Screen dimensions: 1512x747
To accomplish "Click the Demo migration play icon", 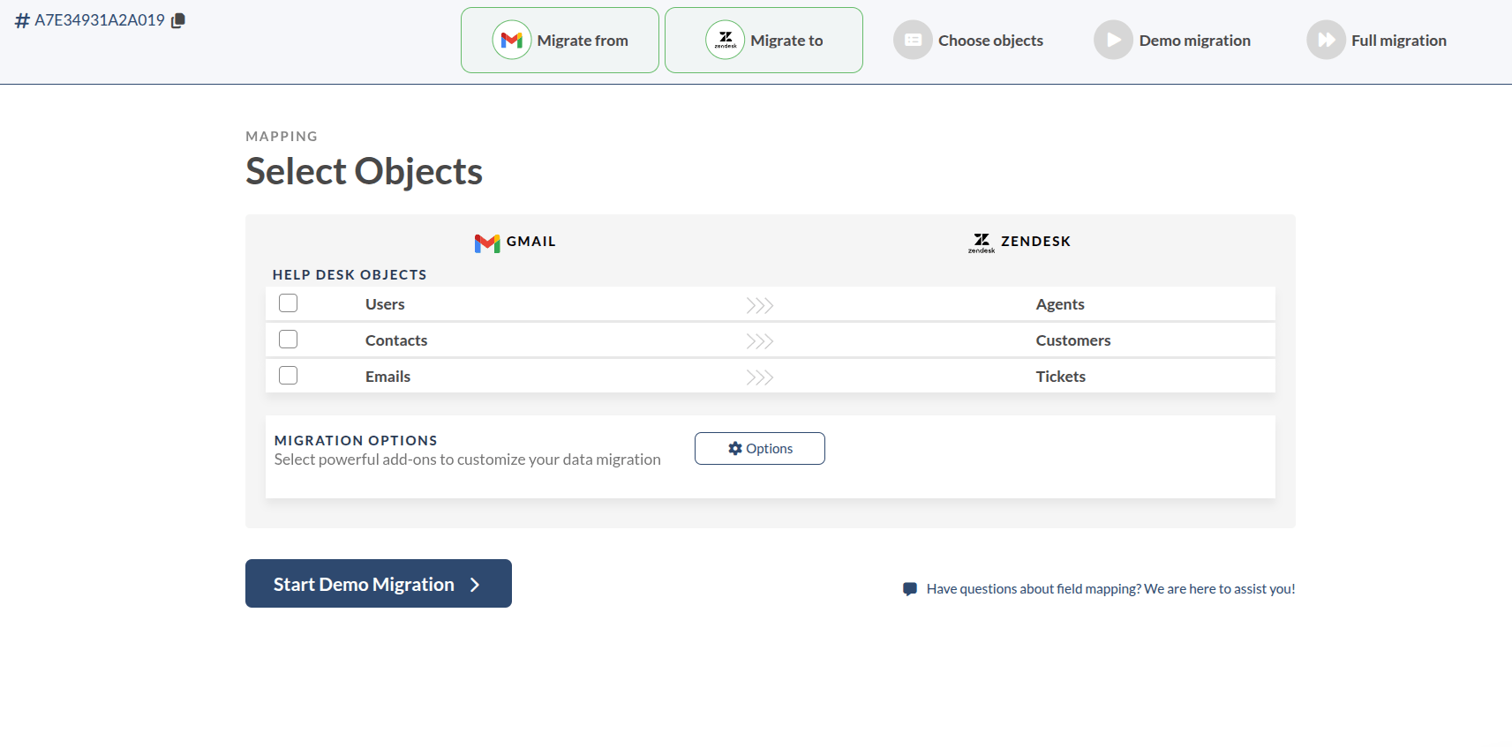I will (x=1113, y=40).
